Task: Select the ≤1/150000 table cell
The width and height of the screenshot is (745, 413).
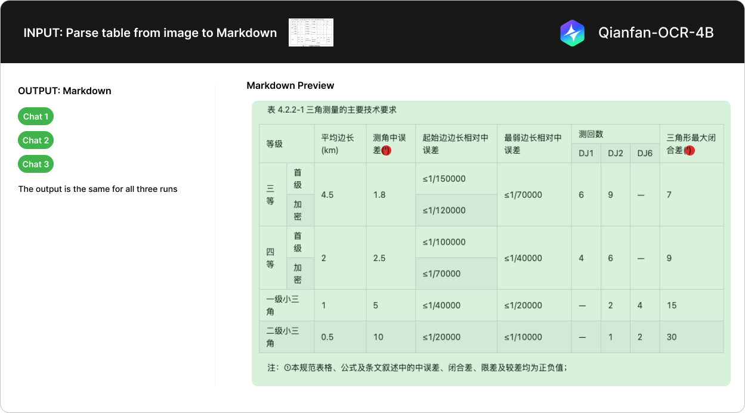Action: click(x=444, y=179)
